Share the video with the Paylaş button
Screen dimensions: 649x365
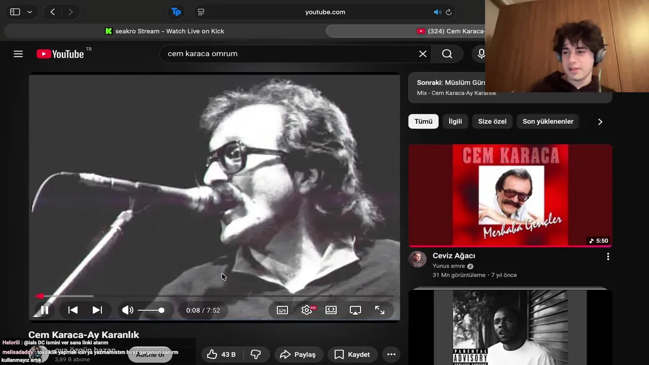[298, 354]
